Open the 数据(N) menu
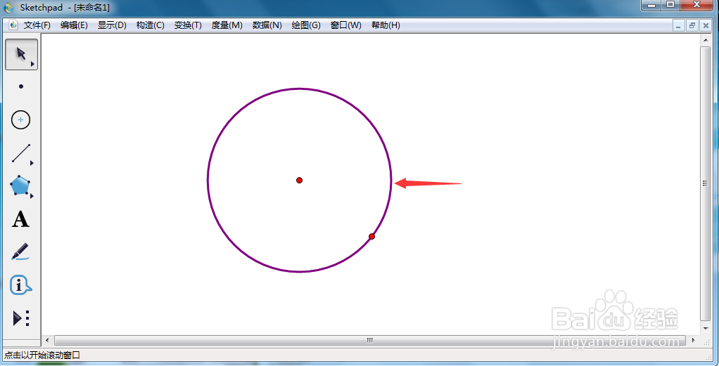The width and height of the screenshot is (719, 366). click(x=267, y=25)
